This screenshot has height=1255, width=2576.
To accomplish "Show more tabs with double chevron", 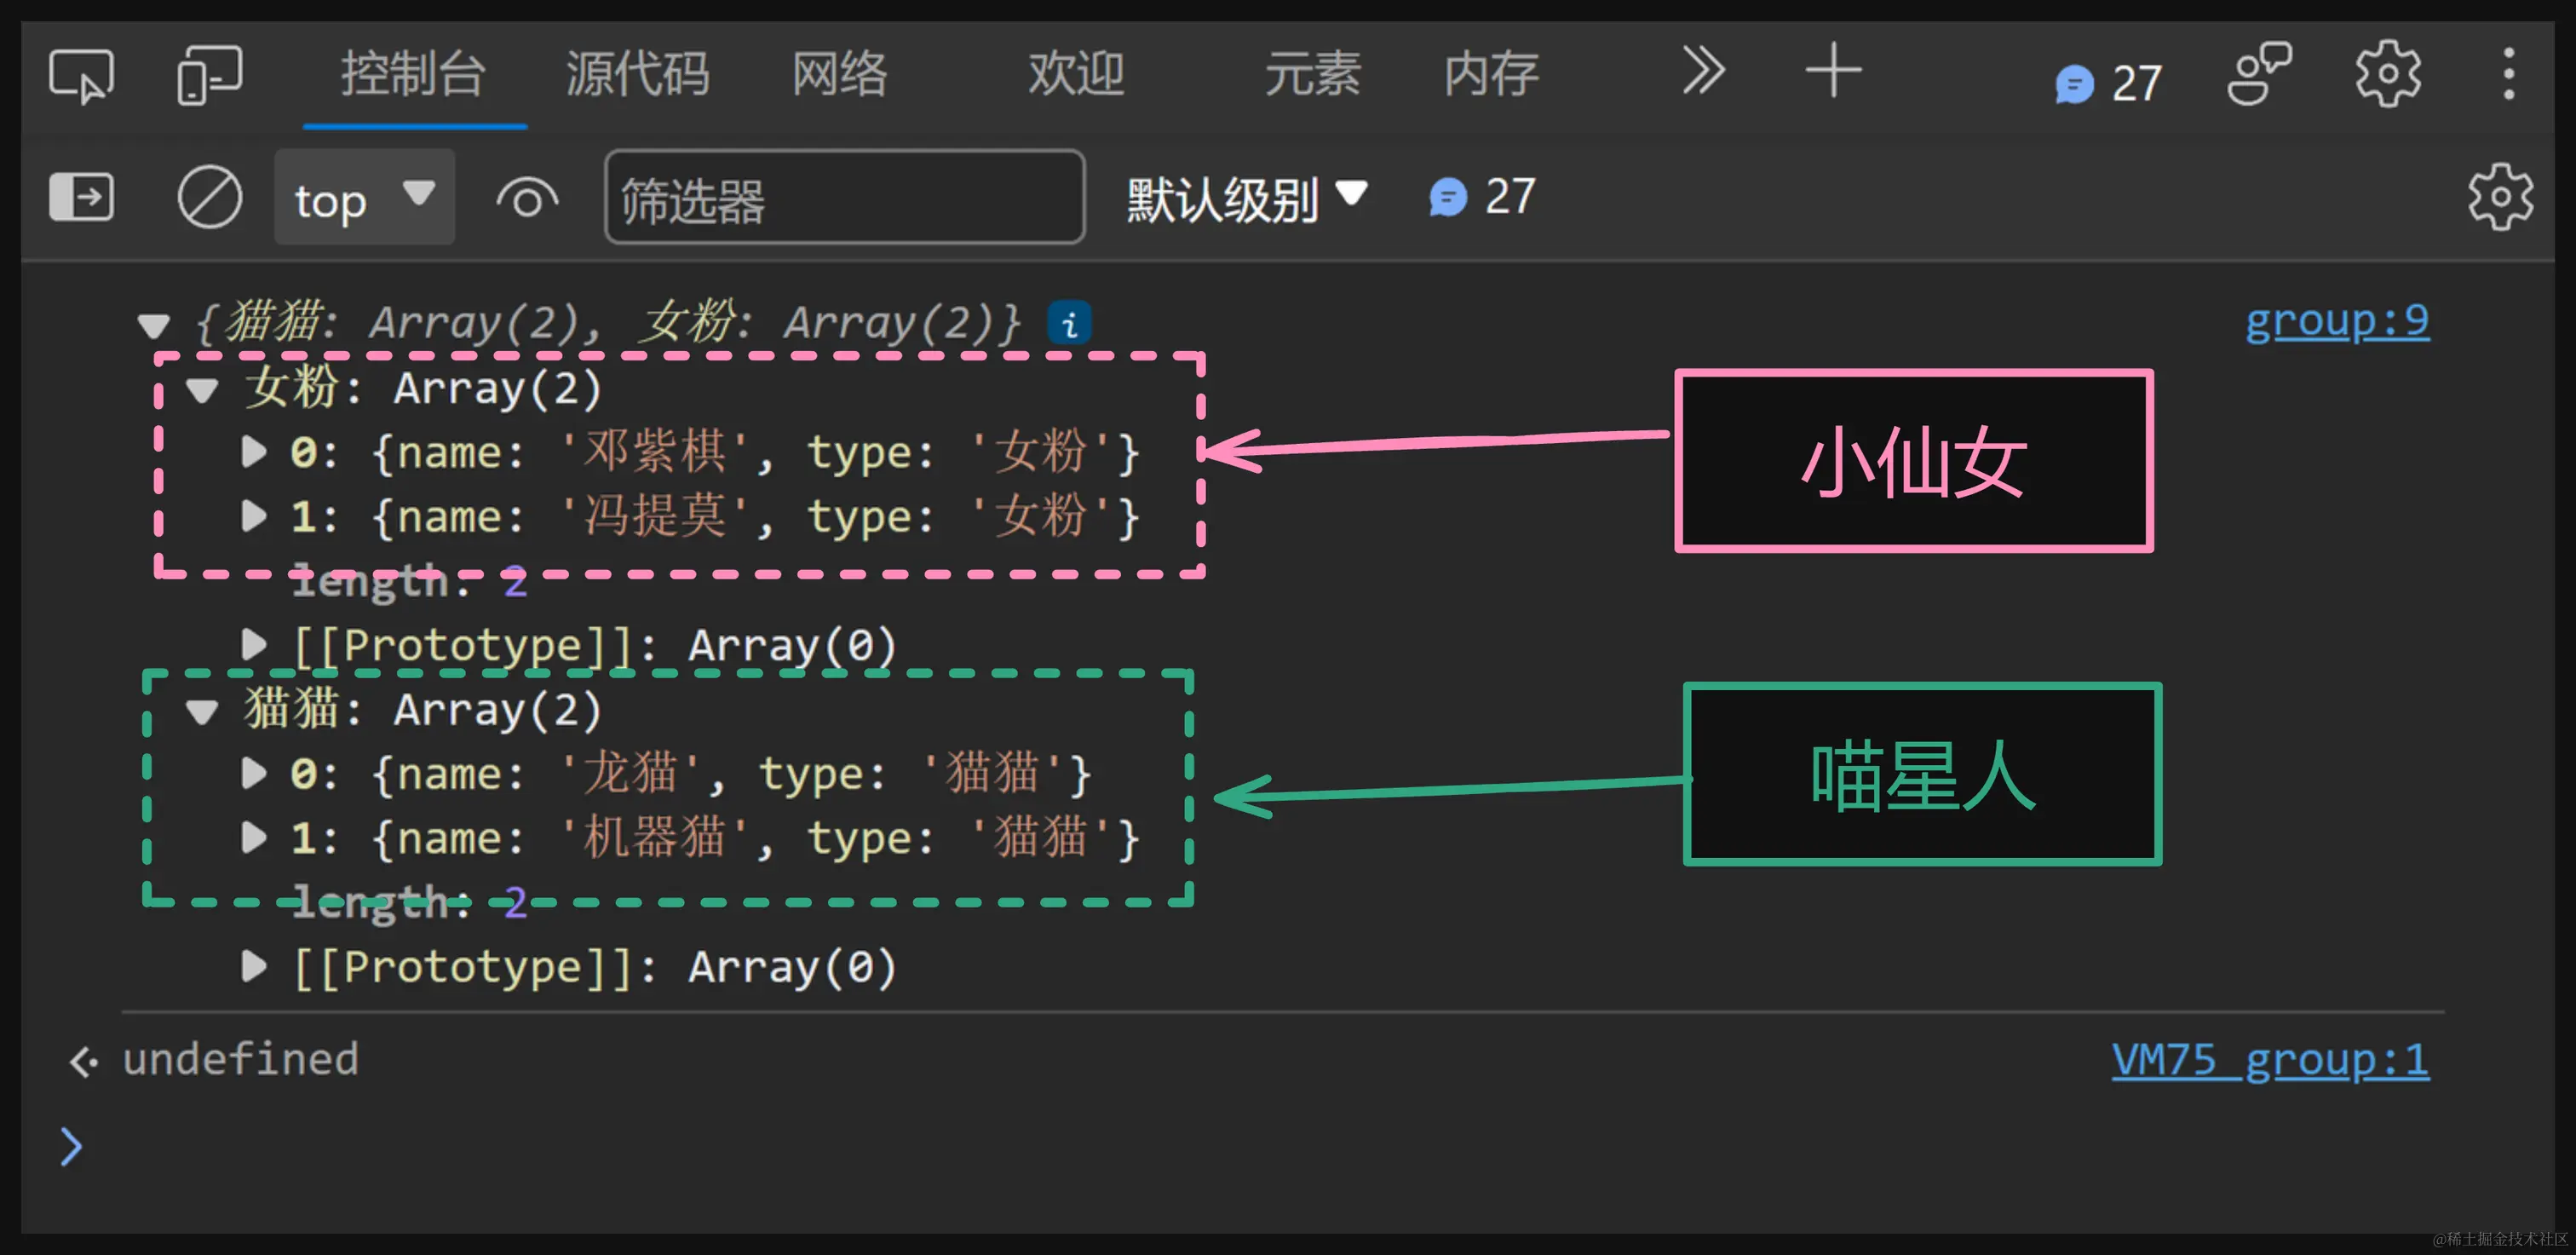I will (1703, 71).
